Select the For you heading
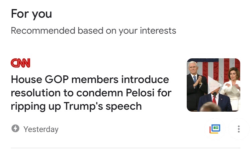Screen dimensions: 251x156 [31, 14]
